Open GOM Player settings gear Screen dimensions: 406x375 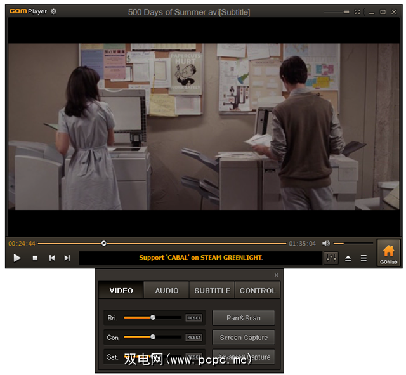(x=53, y=11)
